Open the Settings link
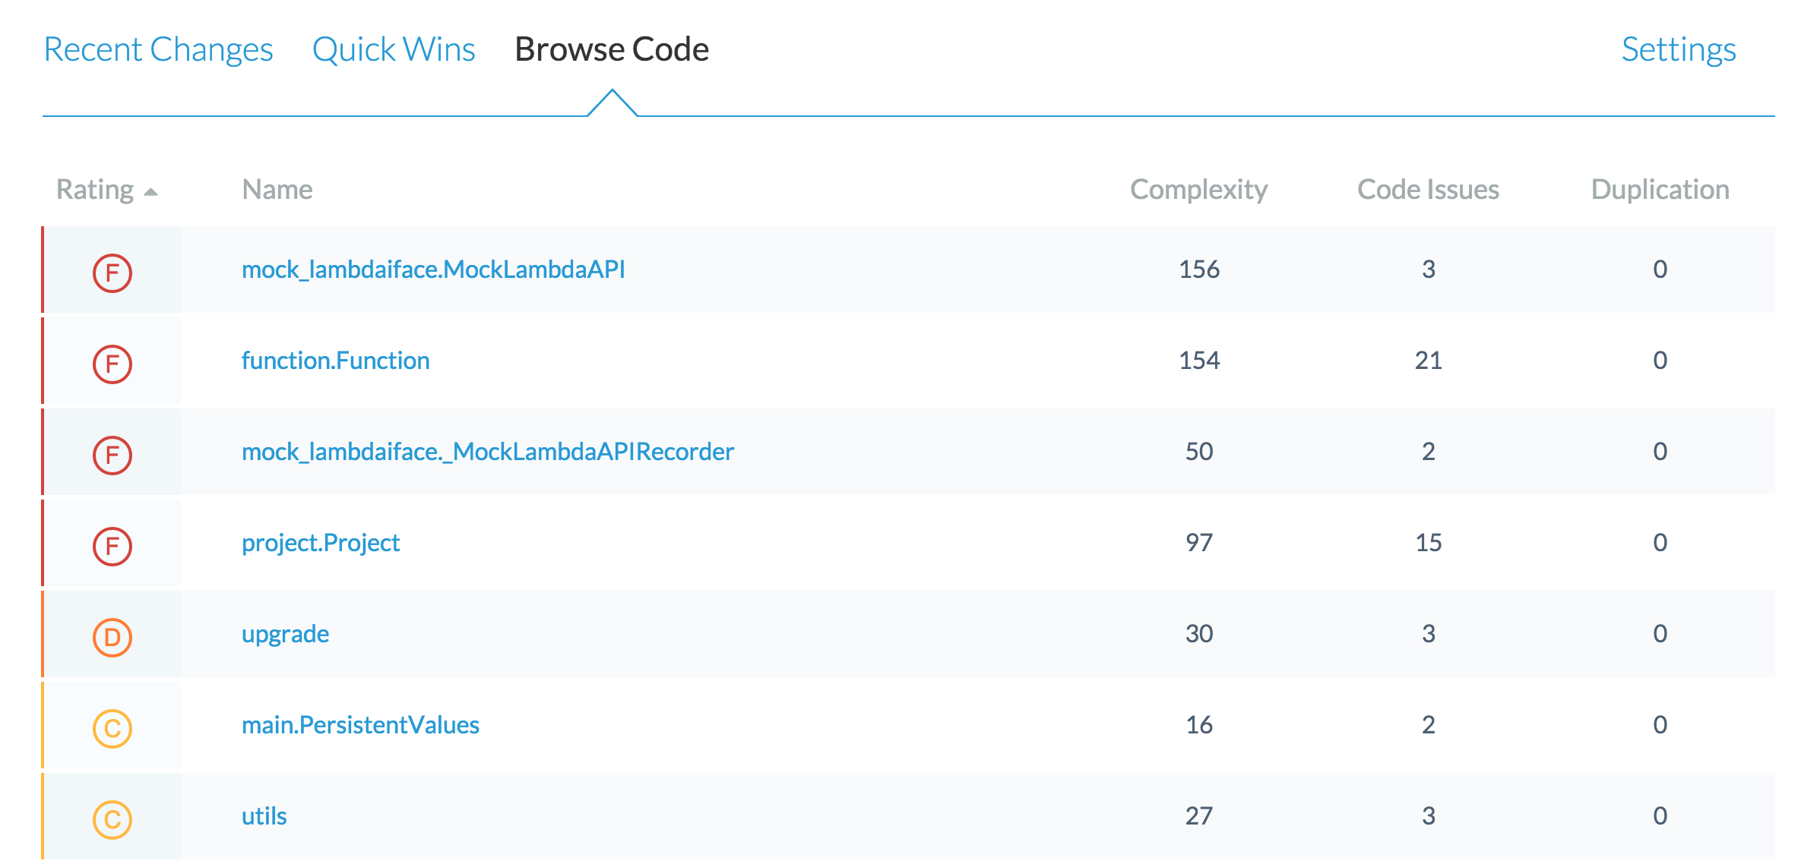Screen dimensions: 1801x864 [1678, 49]
